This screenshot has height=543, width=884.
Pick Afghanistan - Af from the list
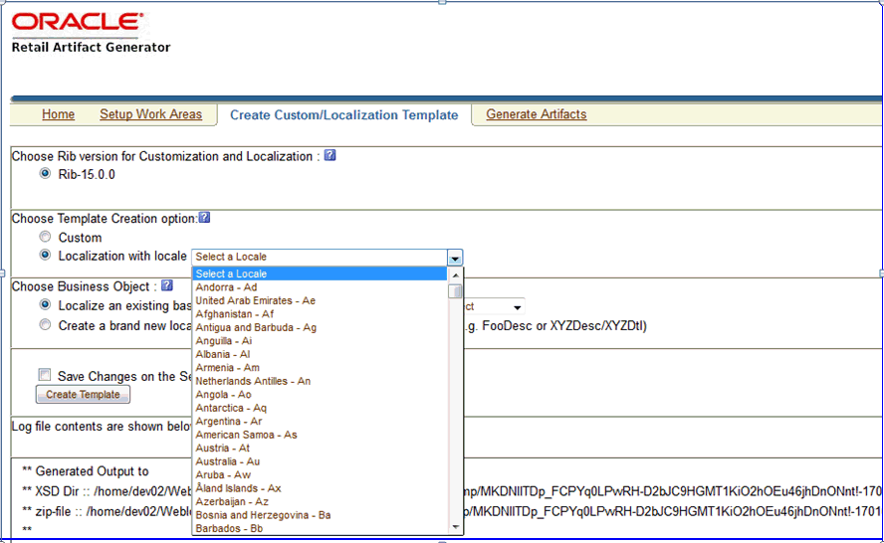tap(320, 314)
